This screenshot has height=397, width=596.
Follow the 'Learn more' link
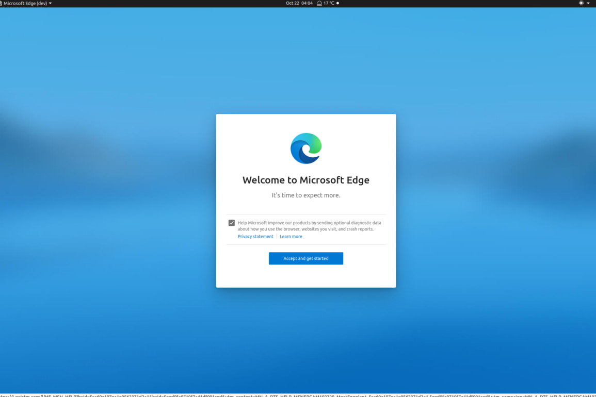tap(291, 237)
